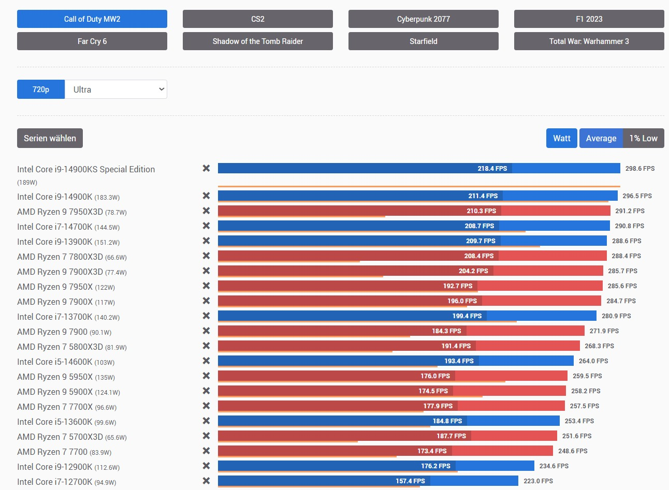Remove Intel Core i7-14700K from chart
The width and height of the screenshot is (669, 490).
tap(206, 226)
